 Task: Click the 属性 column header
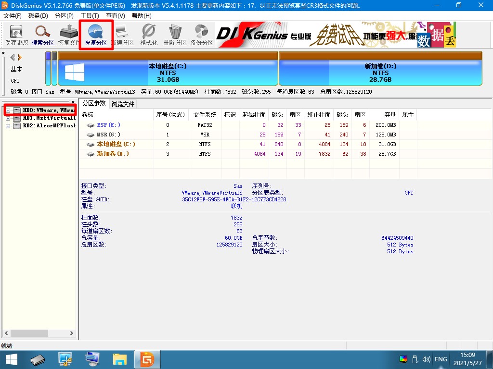point(408,115)
